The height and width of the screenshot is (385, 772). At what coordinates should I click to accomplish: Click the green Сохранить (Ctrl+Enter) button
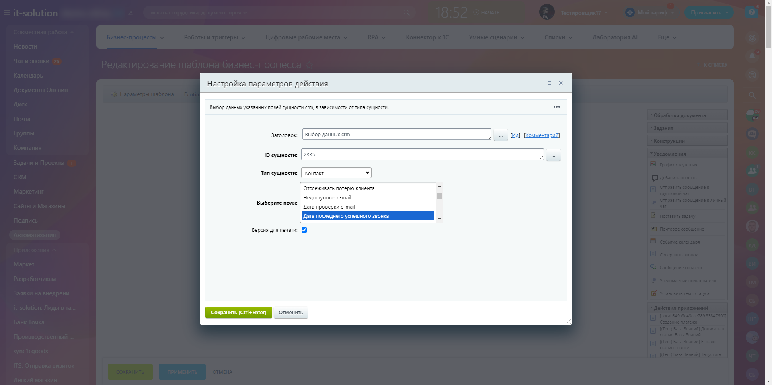click(x=238, y=313)
